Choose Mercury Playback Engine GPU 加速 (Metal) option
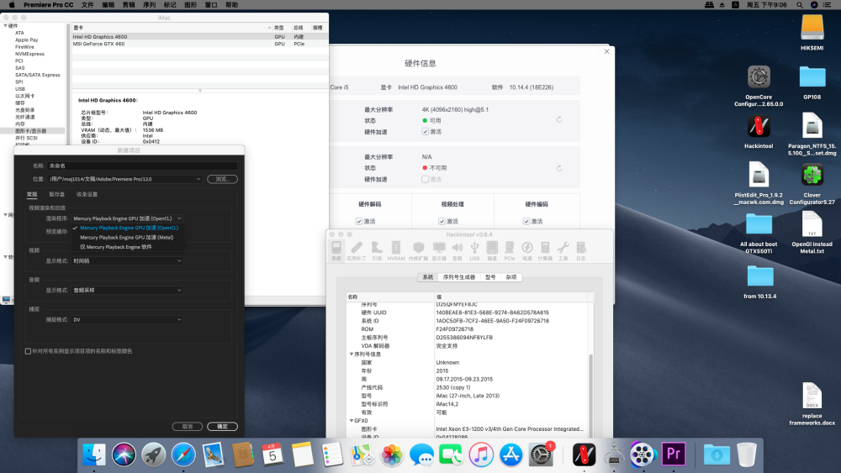This screenshot has width=841, height=473. click(127, 237)
